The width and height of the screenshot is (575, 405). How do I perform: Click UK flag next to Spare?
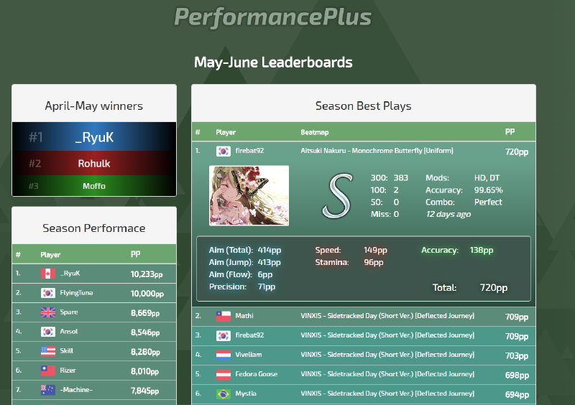tap(48, 312)
